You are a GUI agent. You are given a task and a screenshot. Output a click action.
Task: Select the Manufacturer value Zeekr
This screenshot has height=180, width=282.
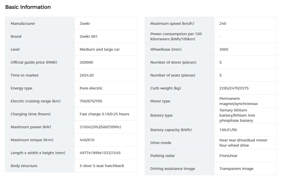point(85,24)
